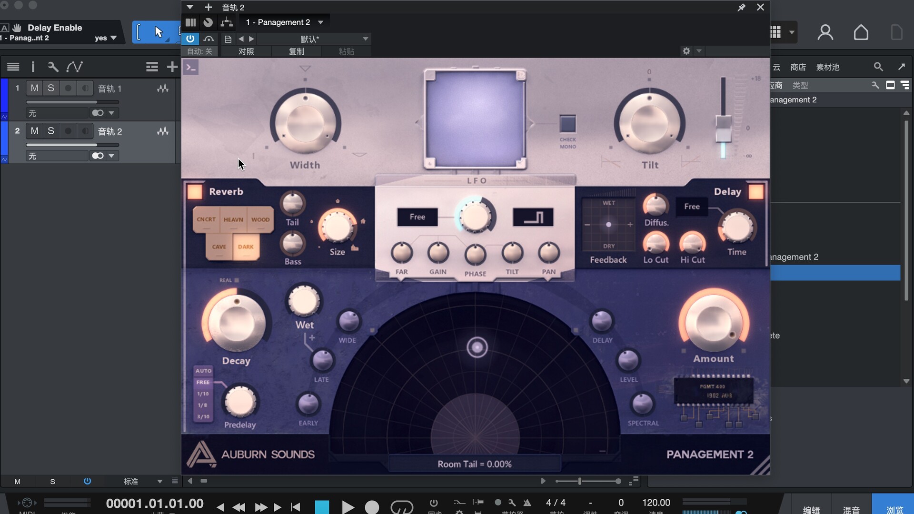
Task: Click the stop transport button
Action: pos(322,507)
